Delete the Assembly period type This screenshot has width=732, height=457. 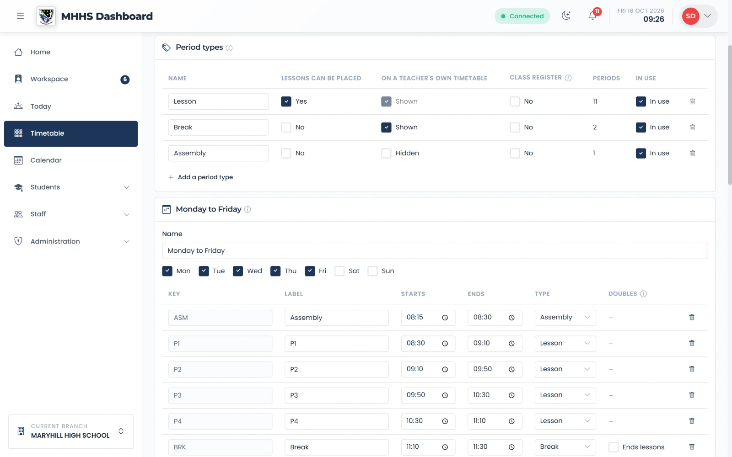[x=692, y=153]
